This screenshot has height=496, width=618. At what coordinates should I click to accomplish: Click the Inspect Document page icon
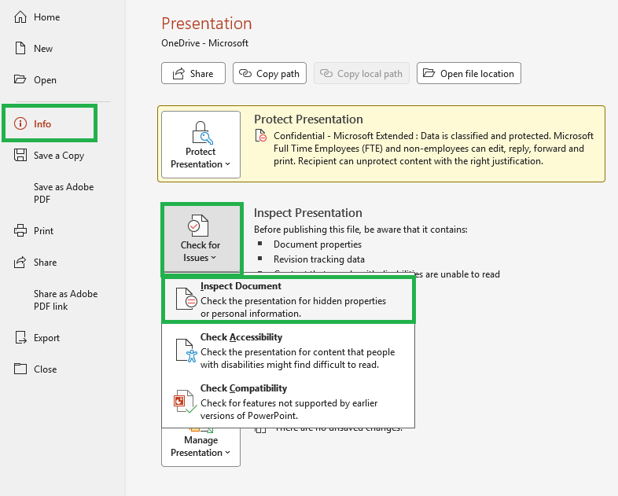point(186,299)
